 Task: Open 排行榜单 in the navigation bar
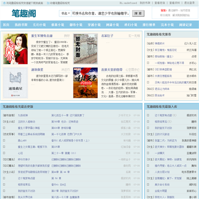tap(149, 25)
